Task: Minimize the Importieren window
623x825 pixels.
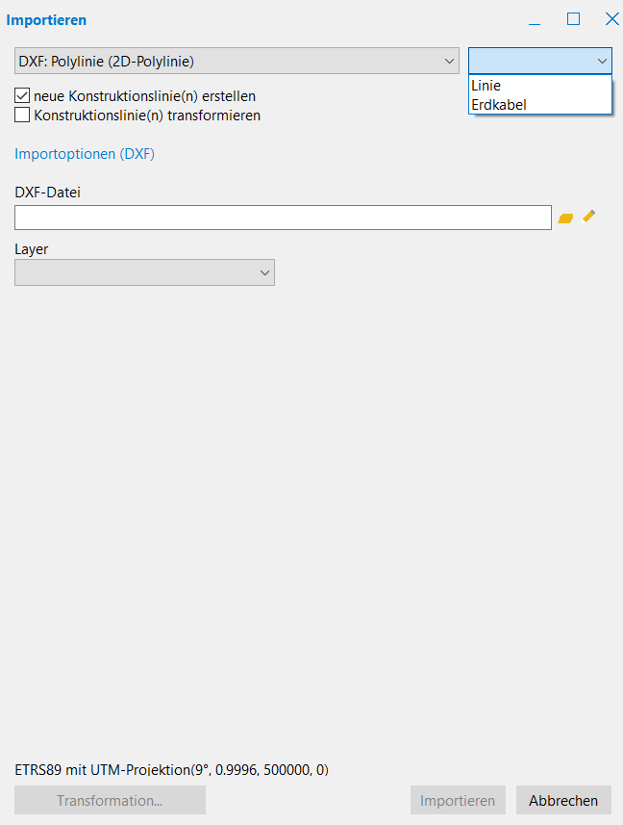Action: click(x=535, y=19)
